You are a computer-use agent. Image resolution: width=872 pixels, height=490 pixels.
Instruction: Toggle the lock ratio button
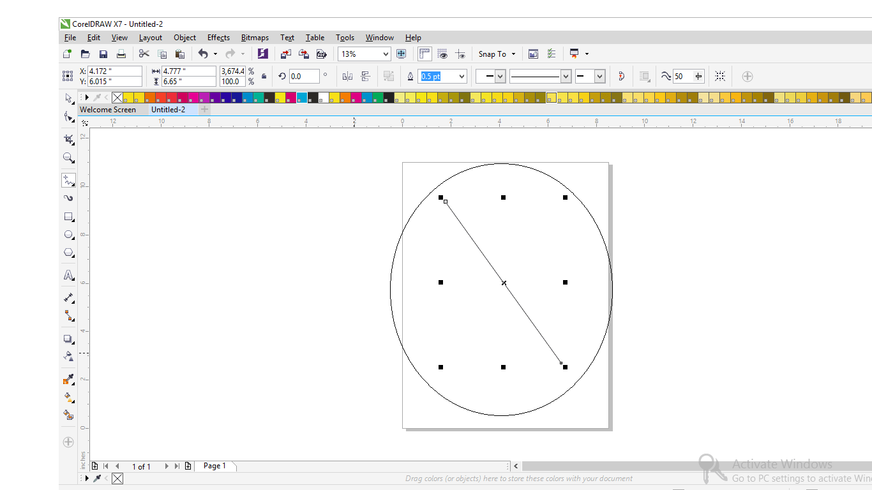264,76
